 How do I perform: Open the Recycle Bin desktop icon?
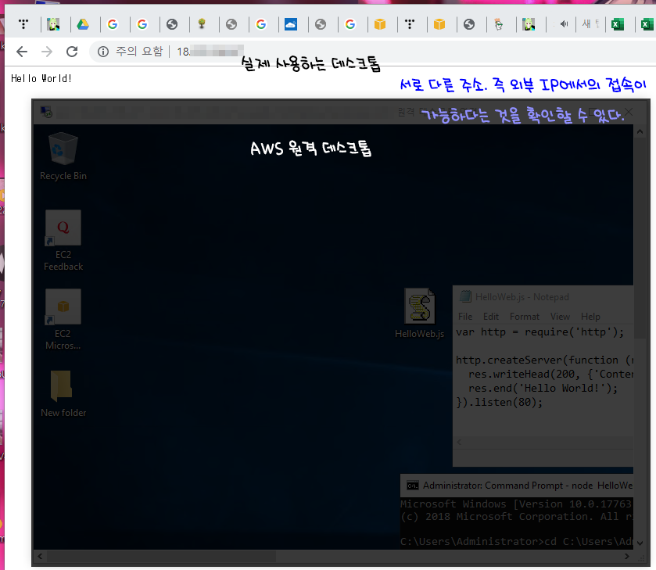[x=63, y=156]
